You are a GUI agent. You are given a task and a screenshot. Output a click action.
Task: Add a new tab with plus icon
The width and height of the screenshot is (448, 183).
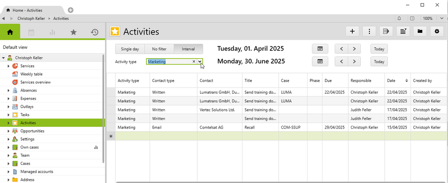click(x=70, y=10)
